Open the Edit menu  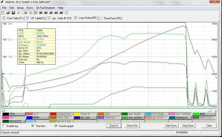[11, 8]
